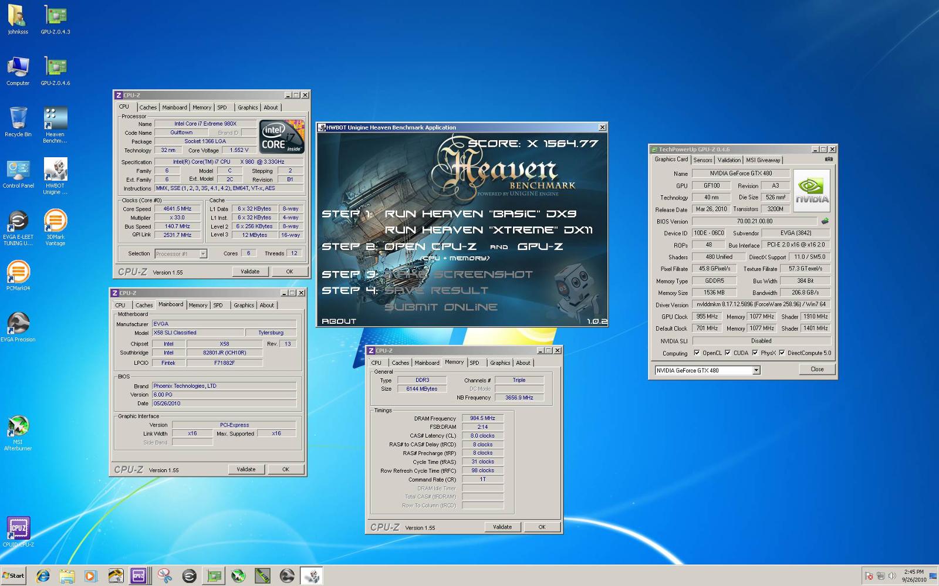Expand GPU selection dropdown in GPU-Z
The image size is (939, 586).
click(x=756, y=370)
